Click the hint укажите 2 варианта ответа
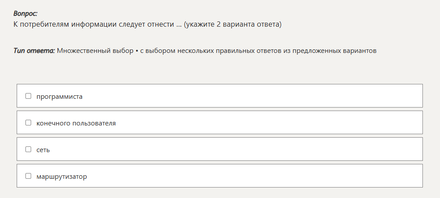 pos(233,24)
